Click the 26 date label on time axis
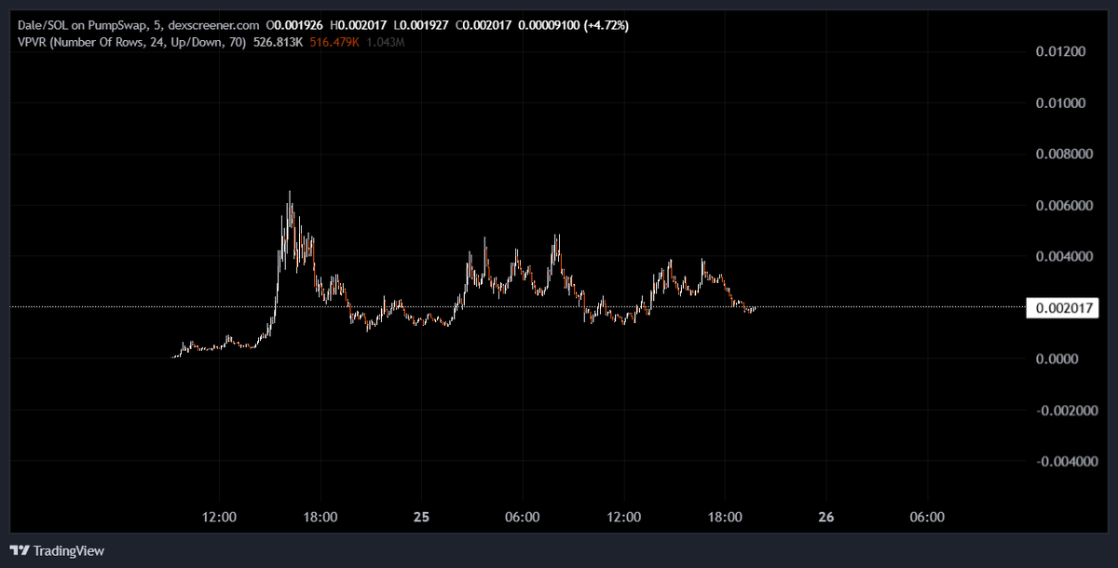 click(x=825, y=516)
